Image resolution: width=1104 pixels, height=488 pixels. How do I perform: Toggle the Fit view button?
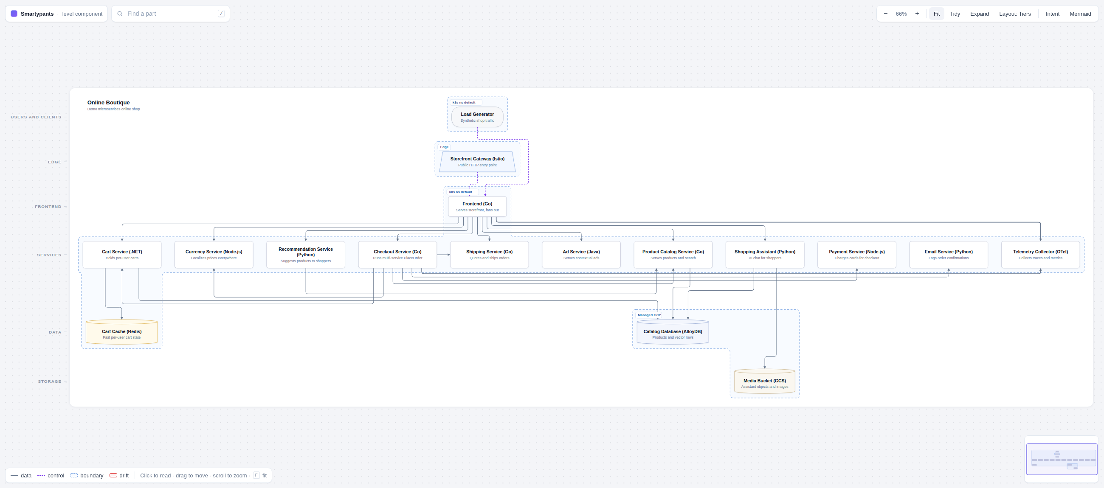coord(936,14)
